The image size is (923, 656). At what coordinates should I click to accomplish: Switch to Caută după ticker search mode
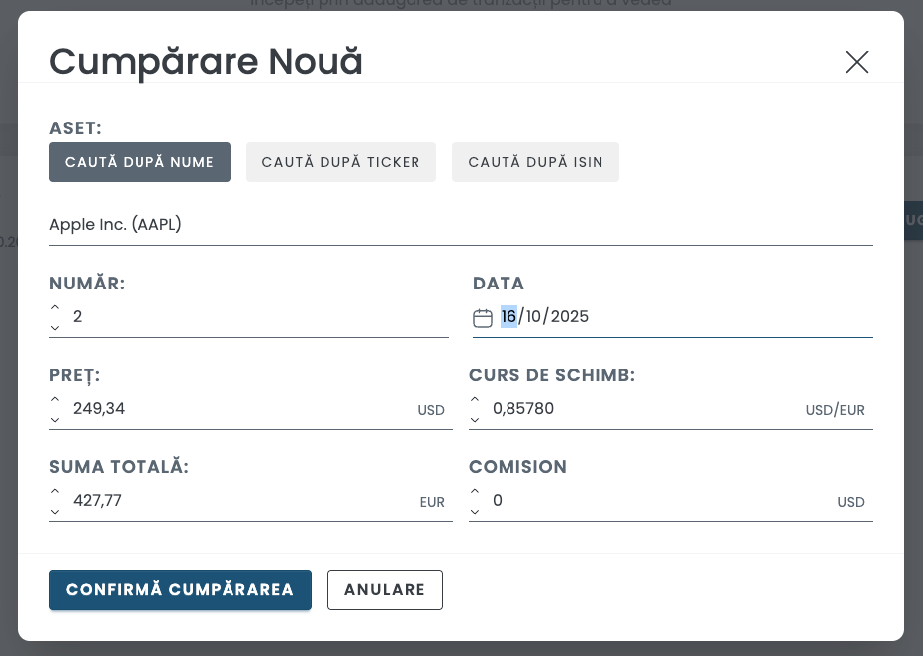pyautogui.click(x=340, y=162)
